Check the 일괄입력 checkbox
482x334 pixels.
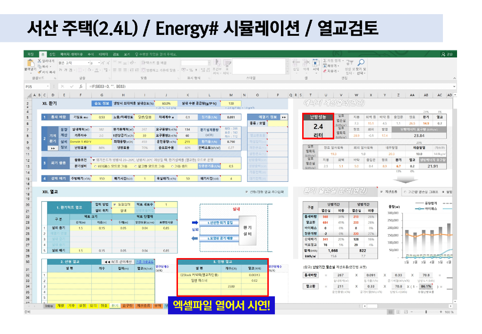click(115, 204)
